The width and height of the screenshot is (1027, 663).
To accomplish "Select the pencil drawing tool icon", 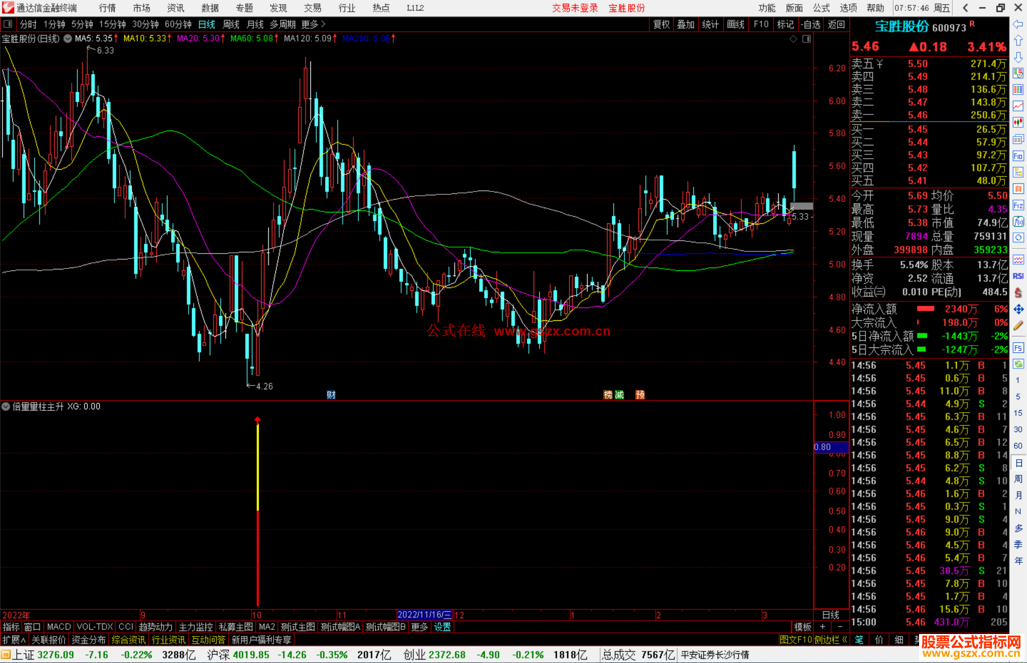I will (1018, 326).
